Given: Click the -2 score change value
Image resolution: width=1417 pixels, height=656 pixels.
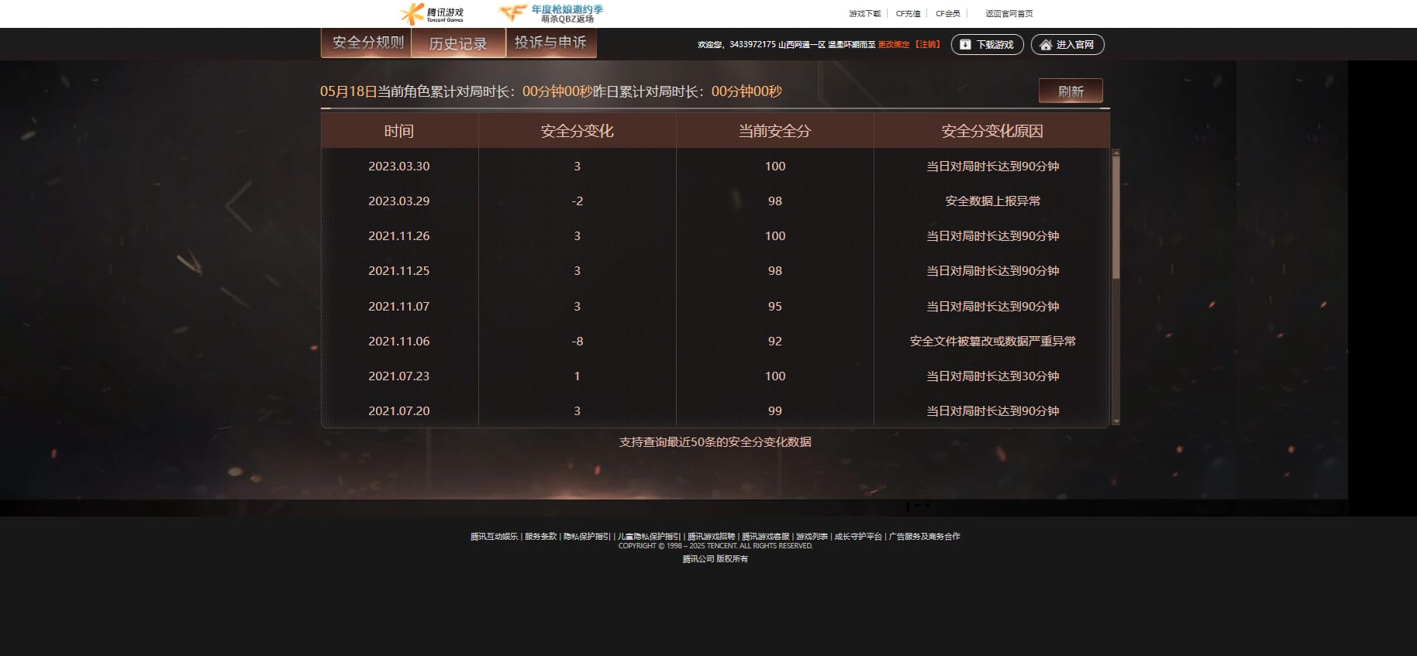Looking at the screenshot, I should 577,201.
